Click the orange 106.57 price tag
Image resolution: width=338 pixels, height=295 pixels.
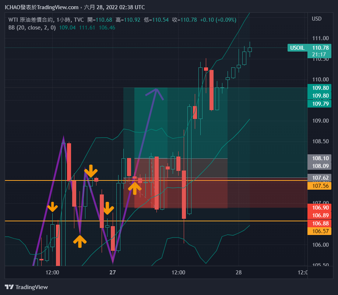pyautogui.click(x=320, y=231)
